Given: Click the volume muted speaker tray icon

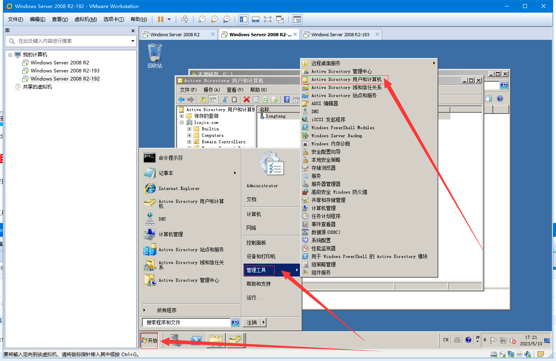Looking at the screenshot, I should tap(513, 340).
